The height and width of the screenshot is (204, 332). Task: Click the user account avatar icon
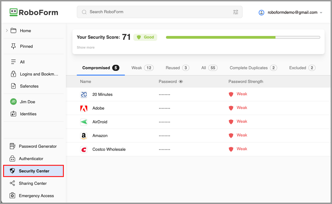tap(261, 12)
